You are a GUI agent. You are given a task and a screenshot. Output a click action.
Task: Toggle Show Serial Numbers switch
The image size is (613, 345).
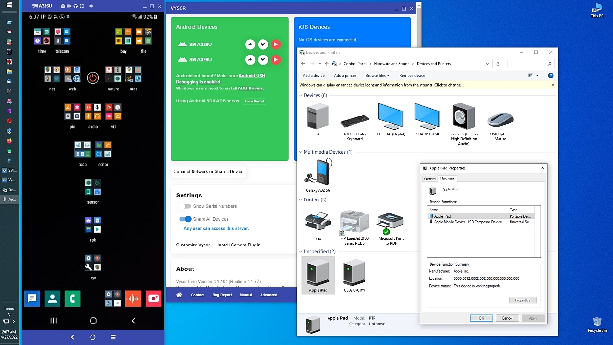point(185,206)
